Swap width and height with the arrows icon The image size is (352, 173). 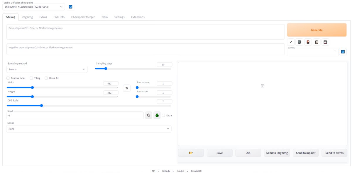click(127, 88)
